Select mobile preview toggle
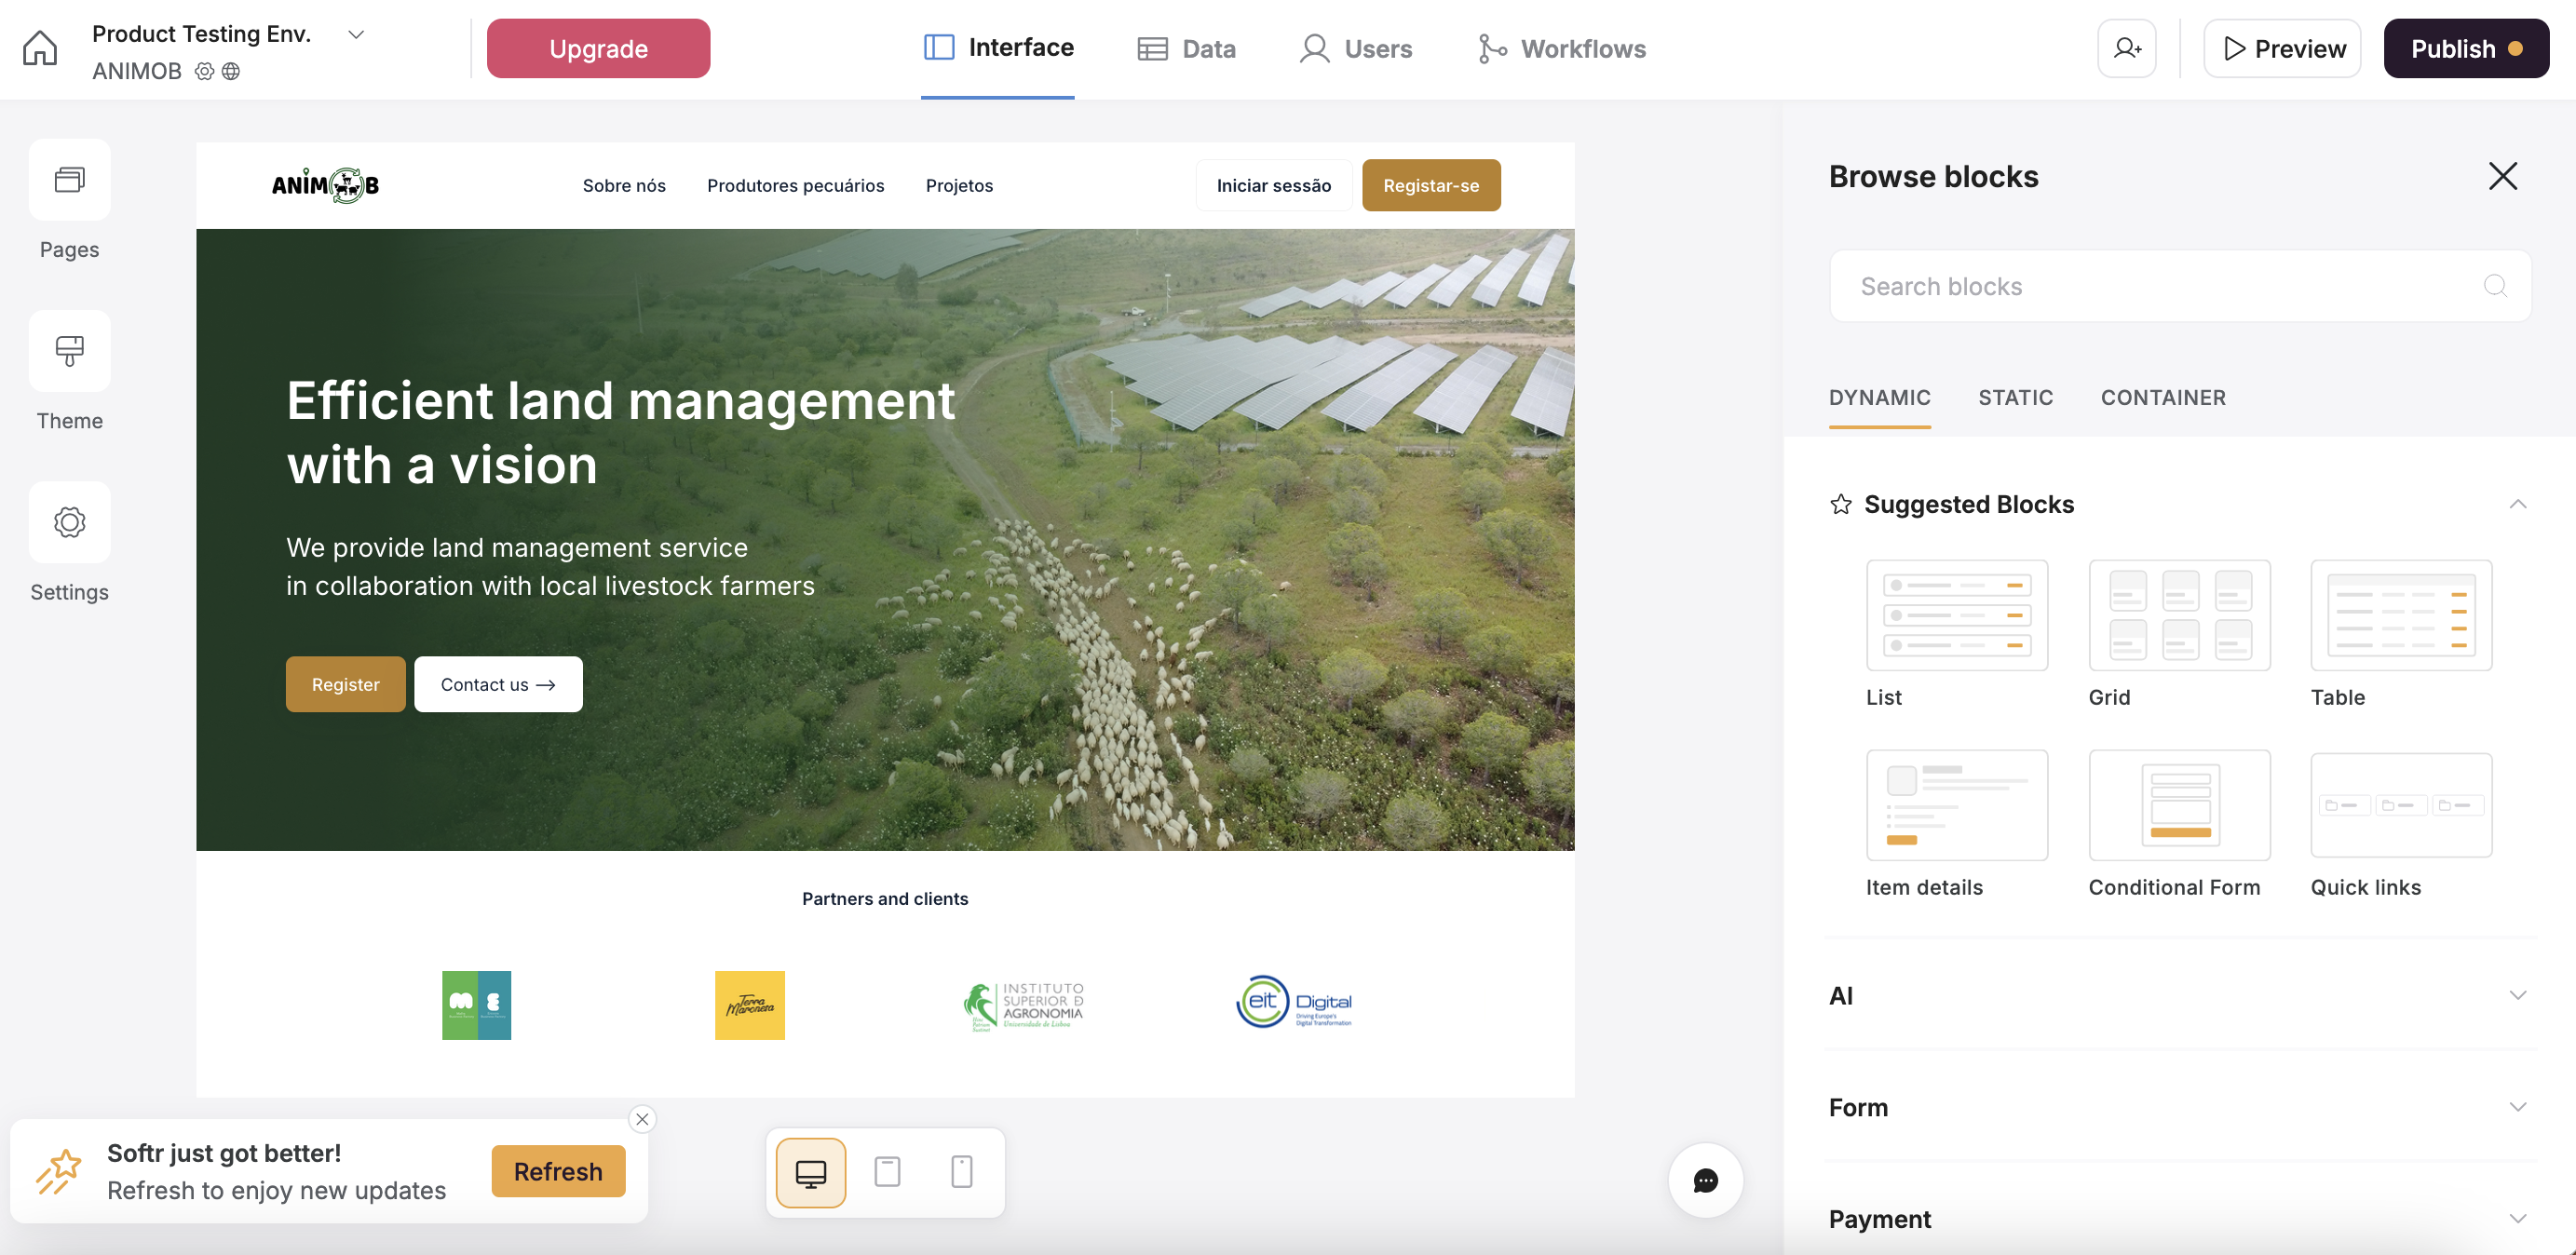 [x=961, y=1171]
